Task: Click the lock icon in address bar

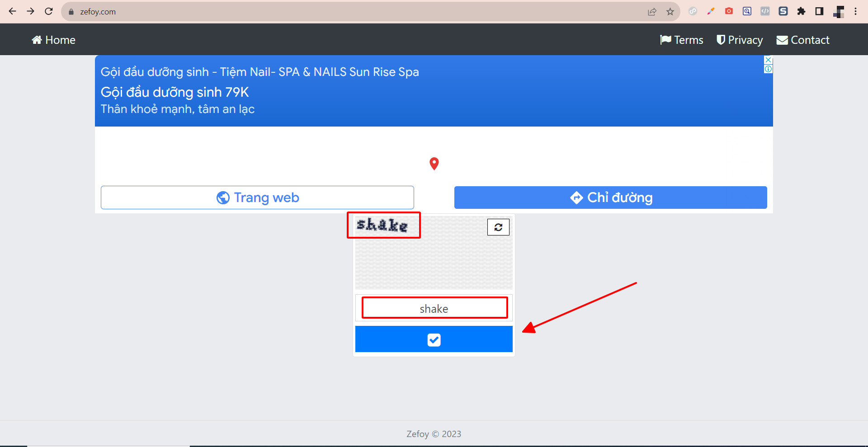Action: click(x=71, y=12)
